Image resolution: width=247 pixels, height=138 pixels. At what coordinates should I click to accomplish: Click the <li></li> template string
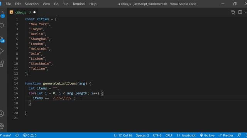point(62,98)
